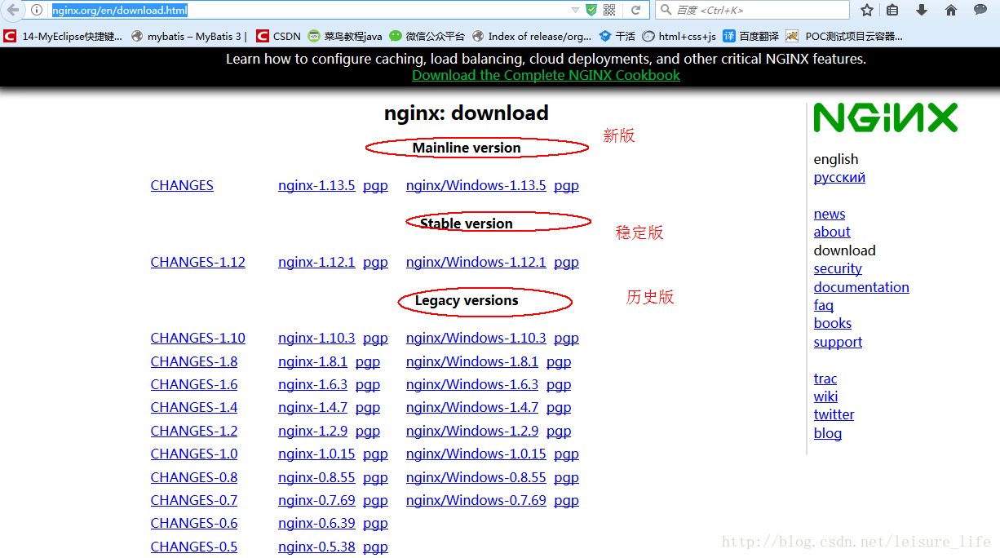Open the site information icon in address bar
The height and width of the screenshot is (558, 1000).
point(37,11)
